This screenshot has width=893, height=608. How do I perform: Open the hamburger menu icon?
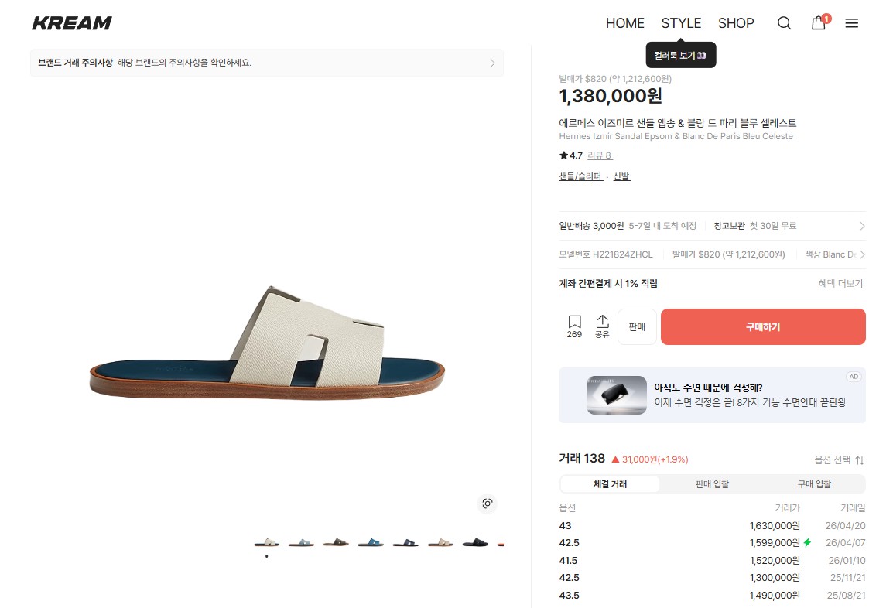851,23
